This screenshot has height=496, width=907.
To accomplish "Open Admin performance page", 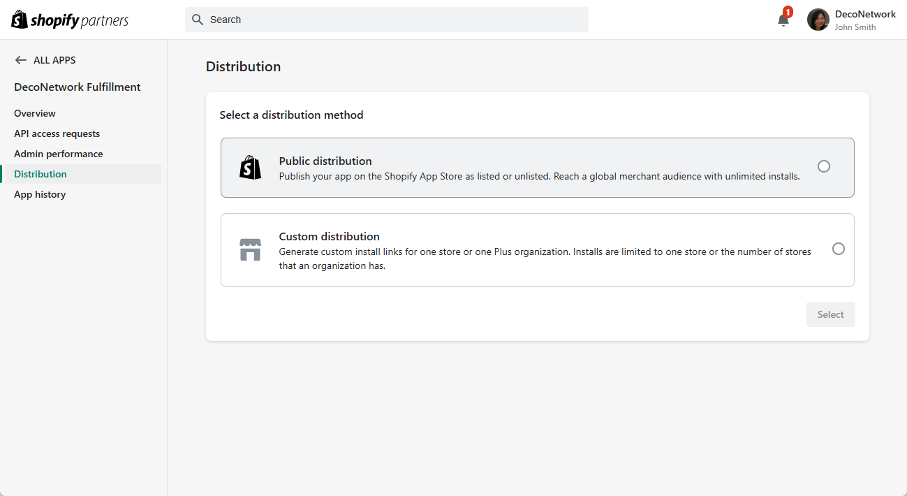I will click(x=59, y=154).
